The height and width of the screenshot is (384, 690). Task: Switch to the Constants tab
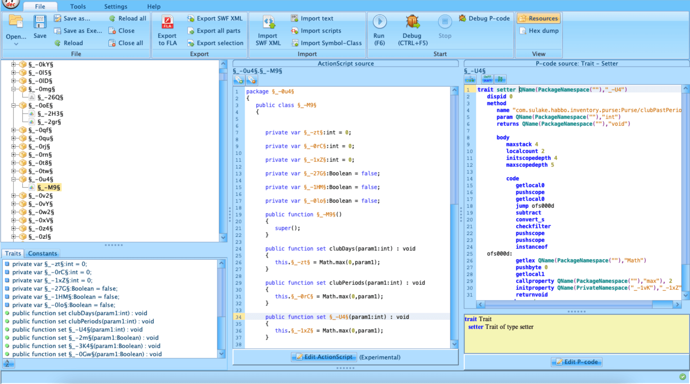(x=42, y=253)
